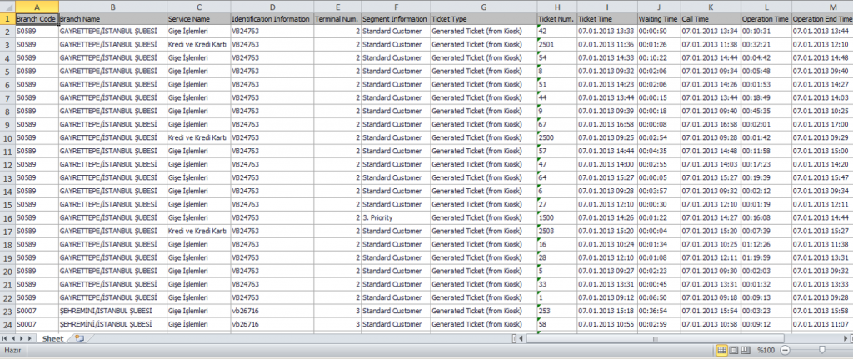
Task: Select column K header
Action: coord(711,7)
